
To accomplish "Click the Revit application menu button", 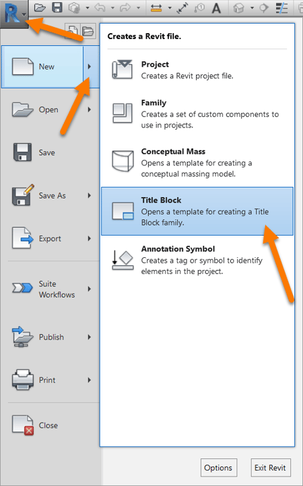I will [14, 13].
